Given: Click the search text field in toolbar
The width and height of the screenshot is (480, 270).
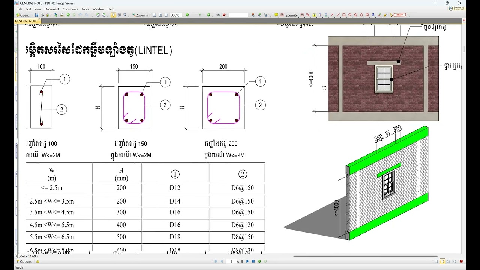Looking at the screenshot, I should pyautogui.click(x=239, y=15).
